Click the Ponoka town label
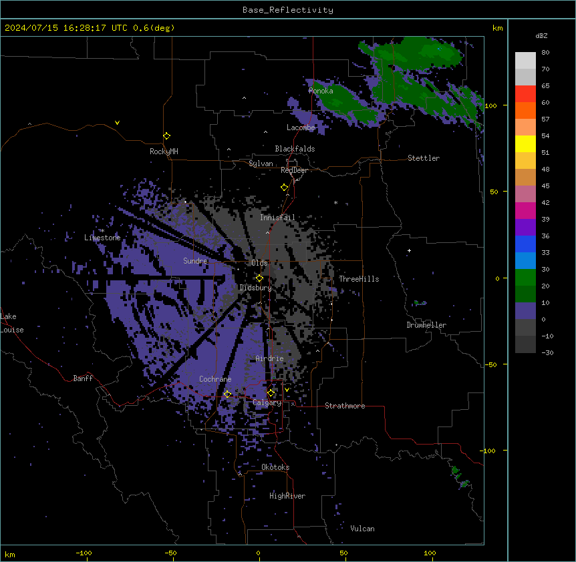Screen dimensions: 576x562 click(x=321, y=91)
